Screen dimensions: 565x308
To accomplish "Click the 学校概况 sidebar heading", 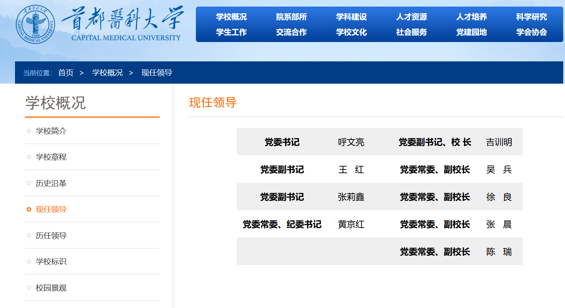I will click(x=56, y=103).
